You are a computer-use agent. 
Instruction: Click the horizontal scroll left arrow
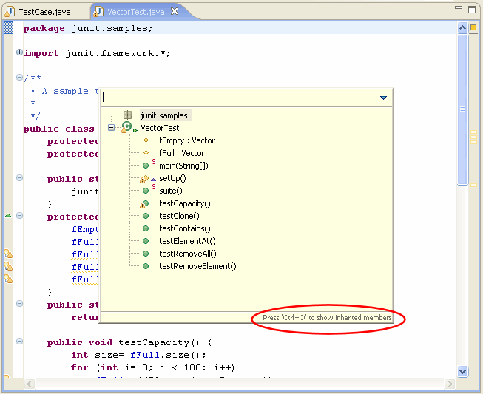(30, 384)
